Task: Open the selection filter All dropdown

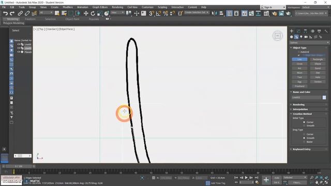Action: 46,13
